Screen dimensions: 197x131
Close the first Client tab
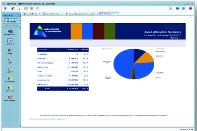[x=40, y=14]
